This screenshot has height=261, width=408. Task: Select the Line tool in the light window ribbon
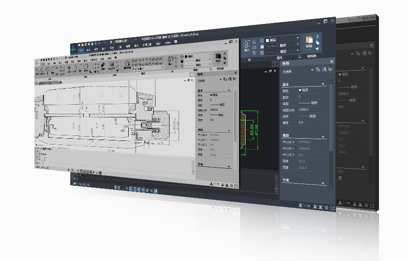(38, 69)
